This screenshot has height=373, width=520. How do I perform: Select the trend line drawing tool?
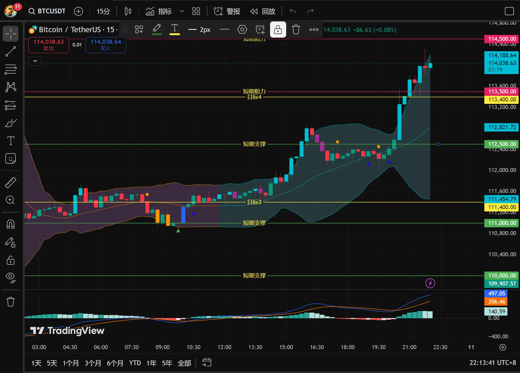pyautogui.click(x=11, y=52)
